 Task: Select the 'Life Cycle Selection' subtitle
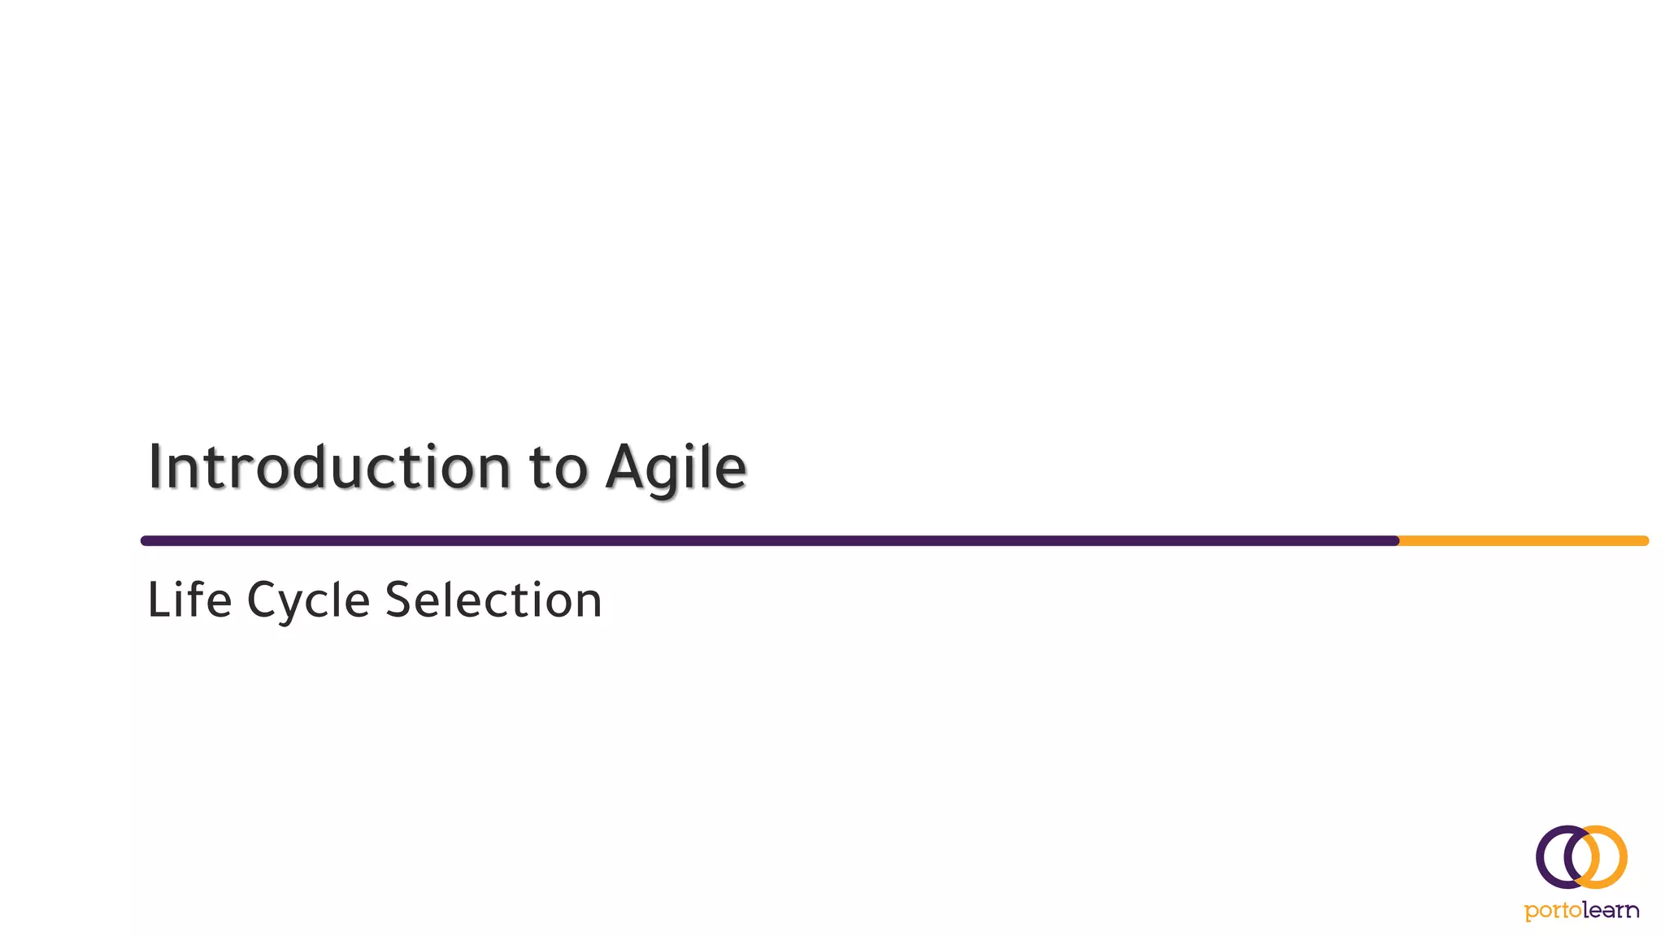coord(375,601)
